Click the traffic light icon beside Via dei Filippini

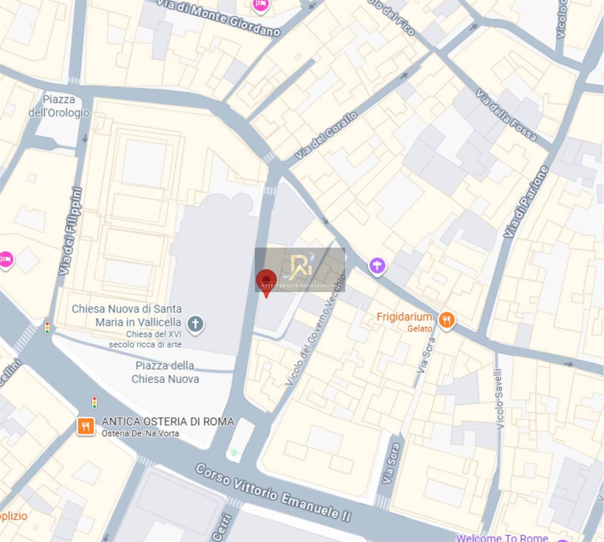coord(47,328)
